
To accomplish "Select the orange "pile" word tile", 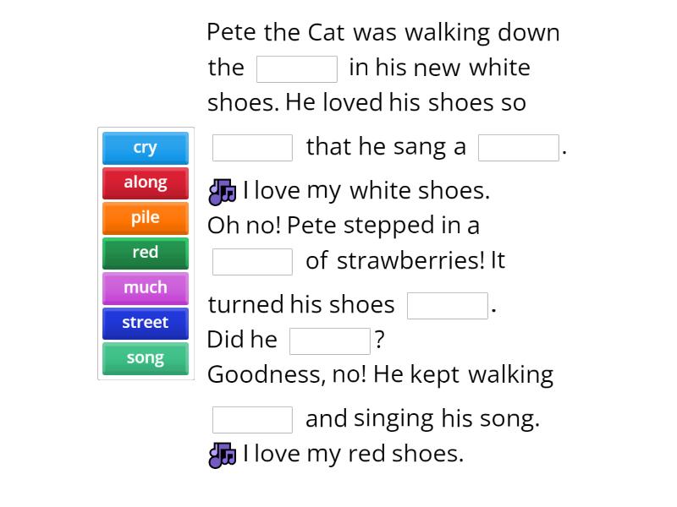I will pos(145,217).
